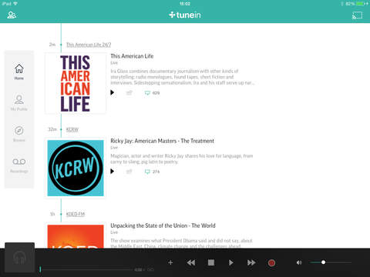Share the Ricky Jay episode
Screen dimensions: 370x277
pos(129,172)
